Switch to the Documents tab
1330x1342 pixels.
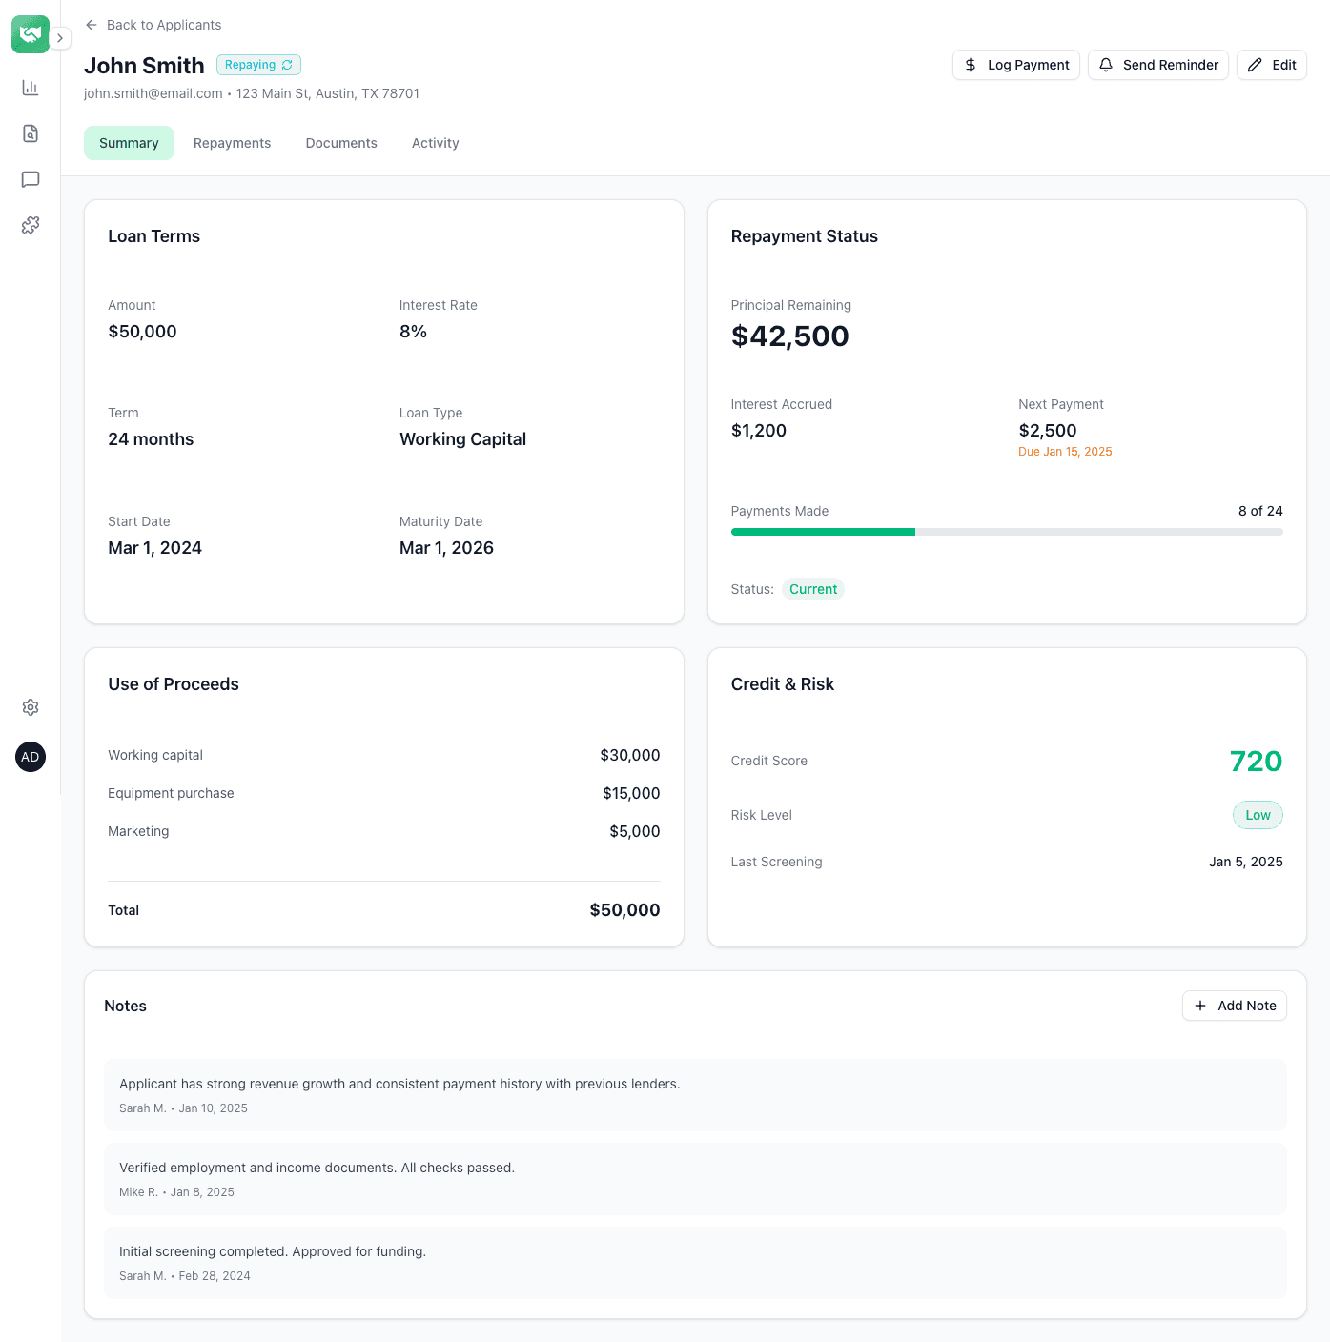point(341,143)
